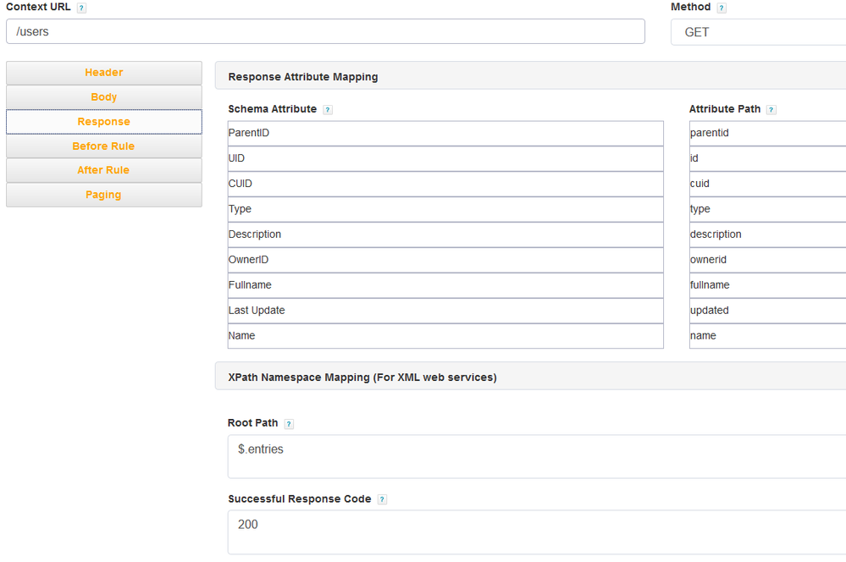Click Successful Response Code help icon
This screenshot has height=562, width=846.
pyautogui.click(x=382, y=500)
